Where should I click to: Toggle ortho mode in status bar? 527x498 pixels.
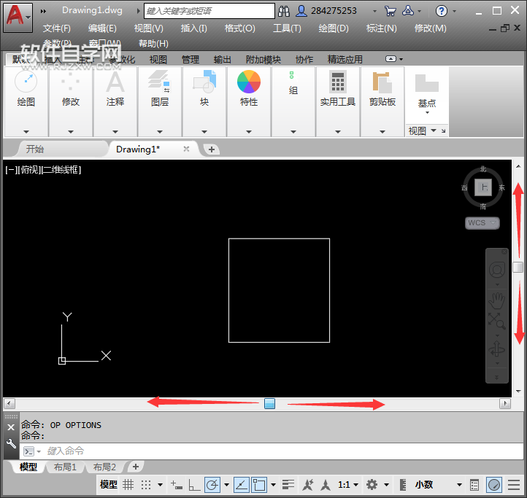coord(195,485)
